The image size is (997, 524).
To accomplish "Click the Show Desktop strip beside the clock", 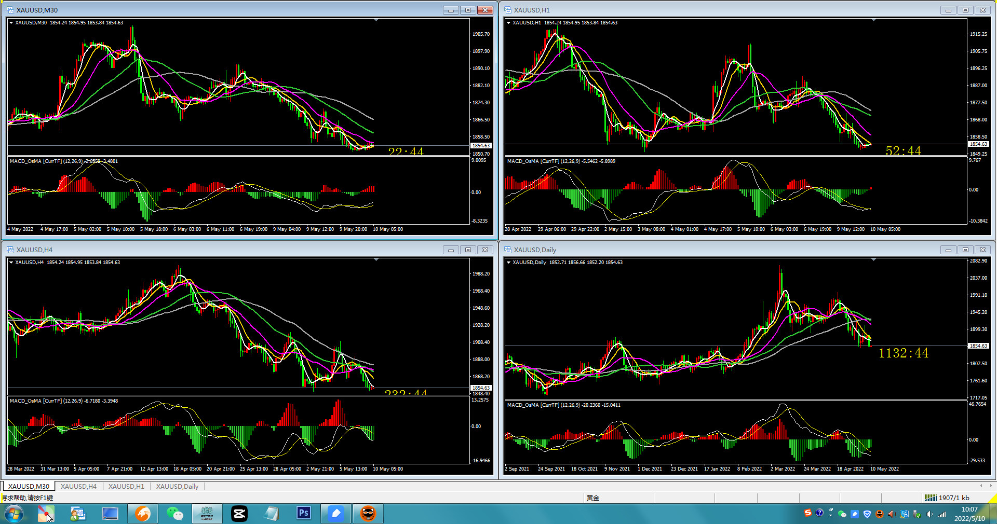I will (x=993, y=514).
